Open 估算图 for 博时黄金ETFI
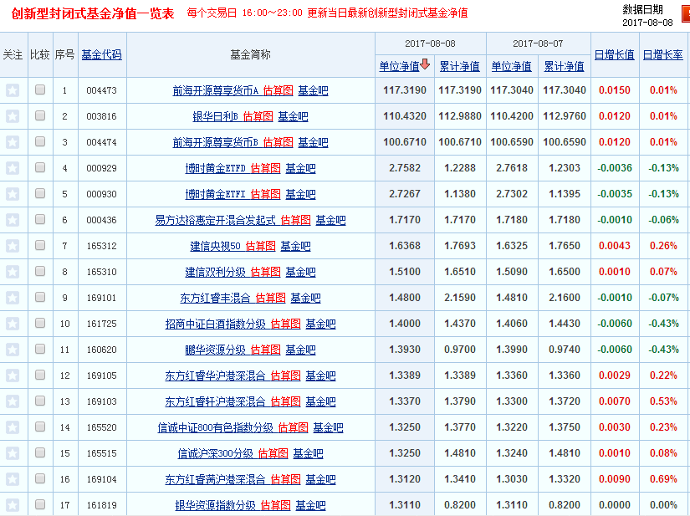 tap(265, 194)
